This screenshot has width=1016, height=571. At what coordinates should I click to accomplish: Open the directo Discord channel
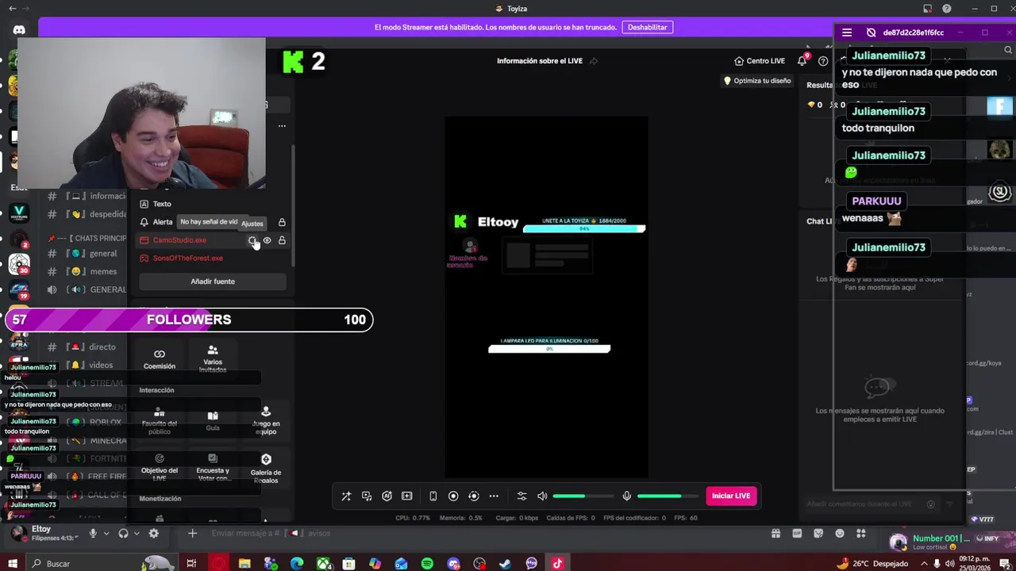(86, 347)
